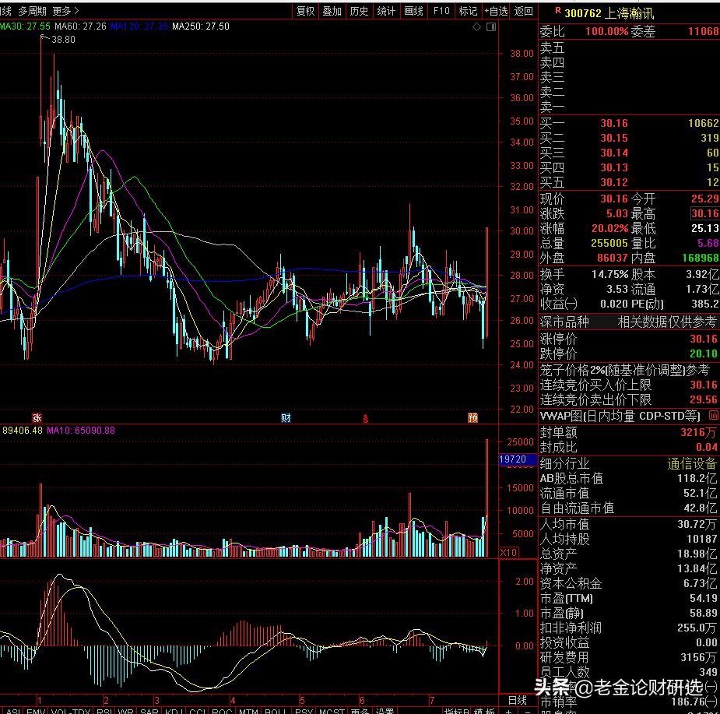Click the 财 financial report marker
This screenshot has width=720, height=714.
pos(286,417)
